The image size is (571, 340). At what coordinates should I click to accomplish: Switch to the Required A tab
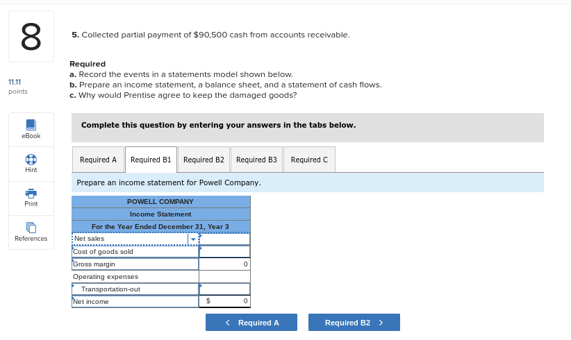point(99,160)
